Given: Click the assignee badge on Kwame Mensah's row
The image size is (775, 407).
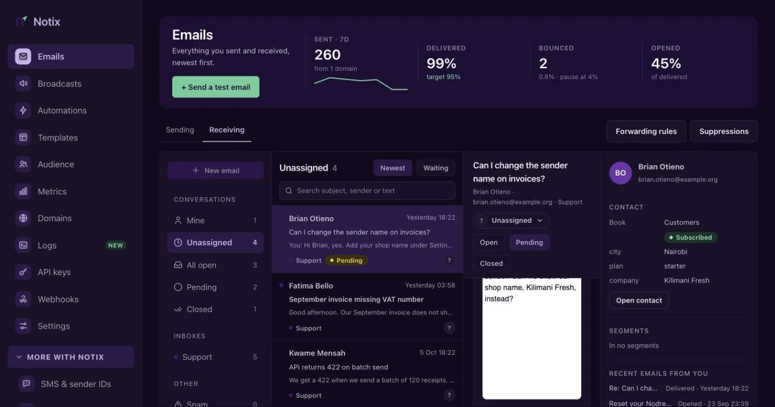Looking at the screenshot, I should (x=449, y=395).
